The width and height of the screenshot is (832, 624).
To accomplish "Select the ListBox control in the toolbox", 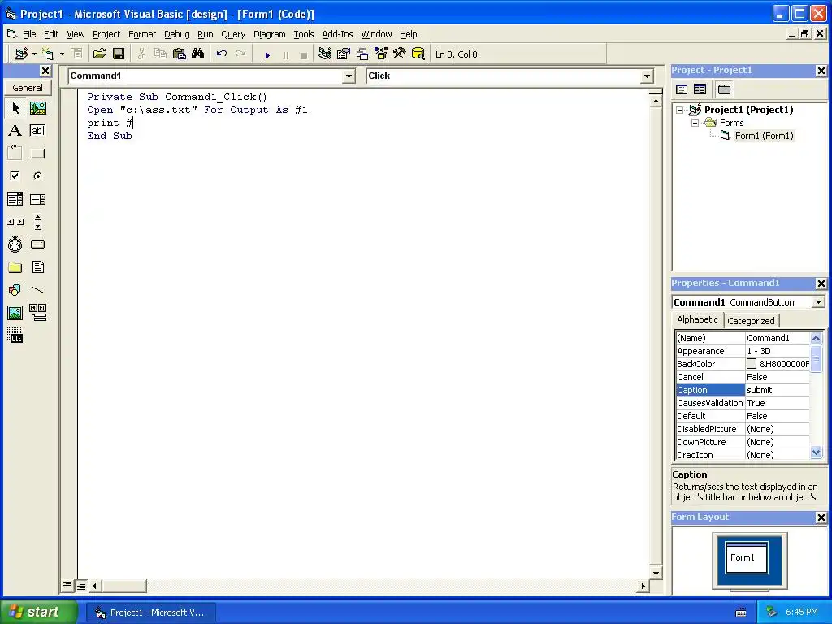I will [x=37, y=199].
